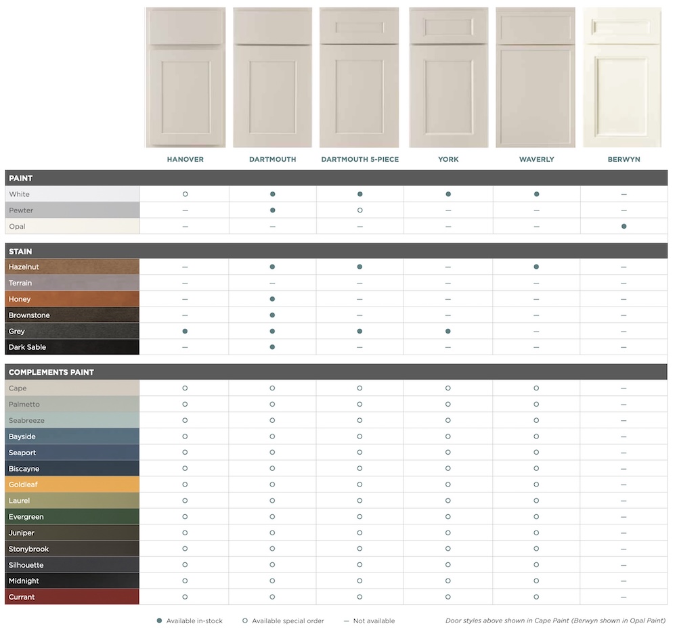Select the in-stock dot for York Grey stain

(447, 331)
